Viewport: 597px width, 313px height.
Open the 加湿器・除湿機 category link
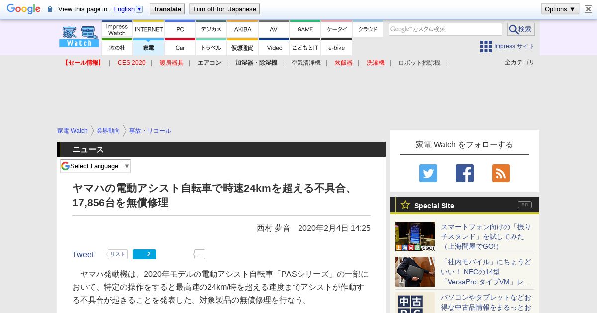[256, 63]
